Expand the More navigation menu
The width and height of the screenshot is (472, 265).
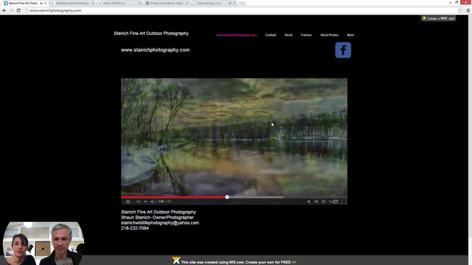click(350, 35)
